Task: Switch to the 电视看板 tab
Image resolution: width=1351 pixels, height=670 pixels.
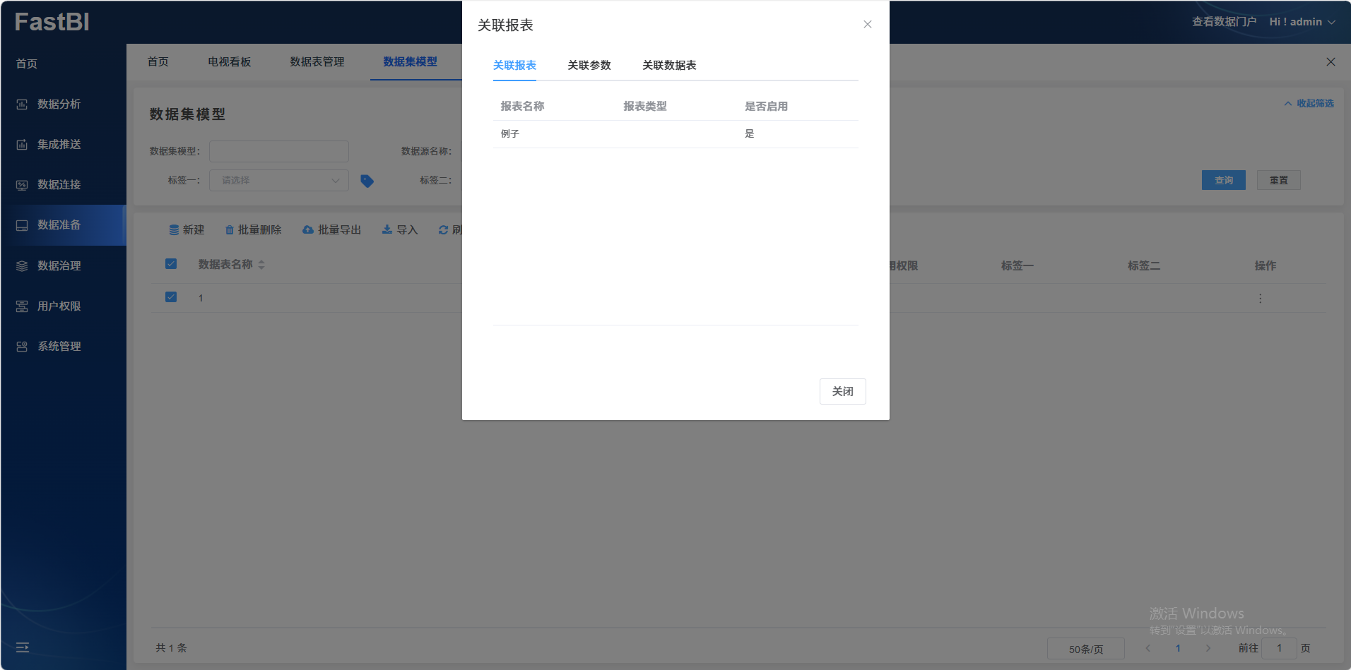Action: tap(228, 61)
